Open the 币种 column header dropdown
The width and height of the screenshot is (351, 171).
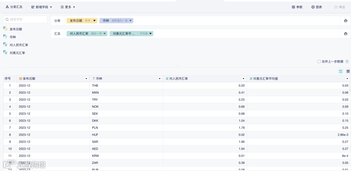(x=160, y=79)
